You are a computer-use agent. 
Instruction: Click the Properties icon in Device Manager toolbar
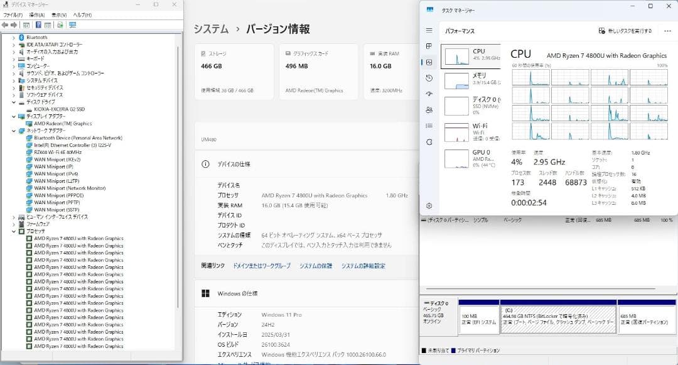pyautogui.click(x=48, y=25)
